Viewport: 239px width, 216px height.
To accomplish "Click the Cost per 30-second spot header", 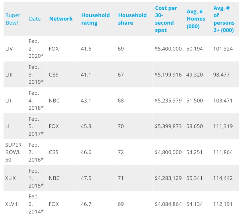I will click(x=166, y=19).
